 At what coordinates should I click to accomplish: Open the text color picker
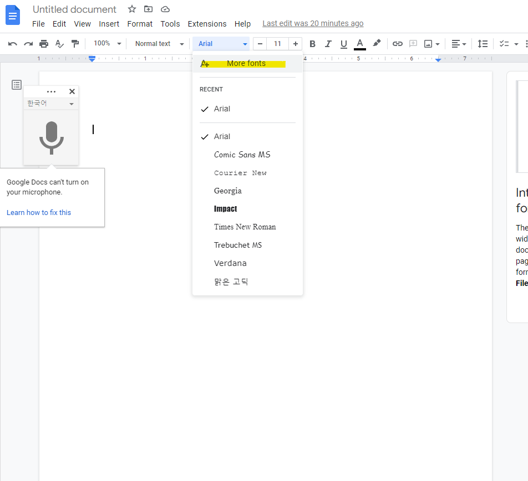pos(359,44)
